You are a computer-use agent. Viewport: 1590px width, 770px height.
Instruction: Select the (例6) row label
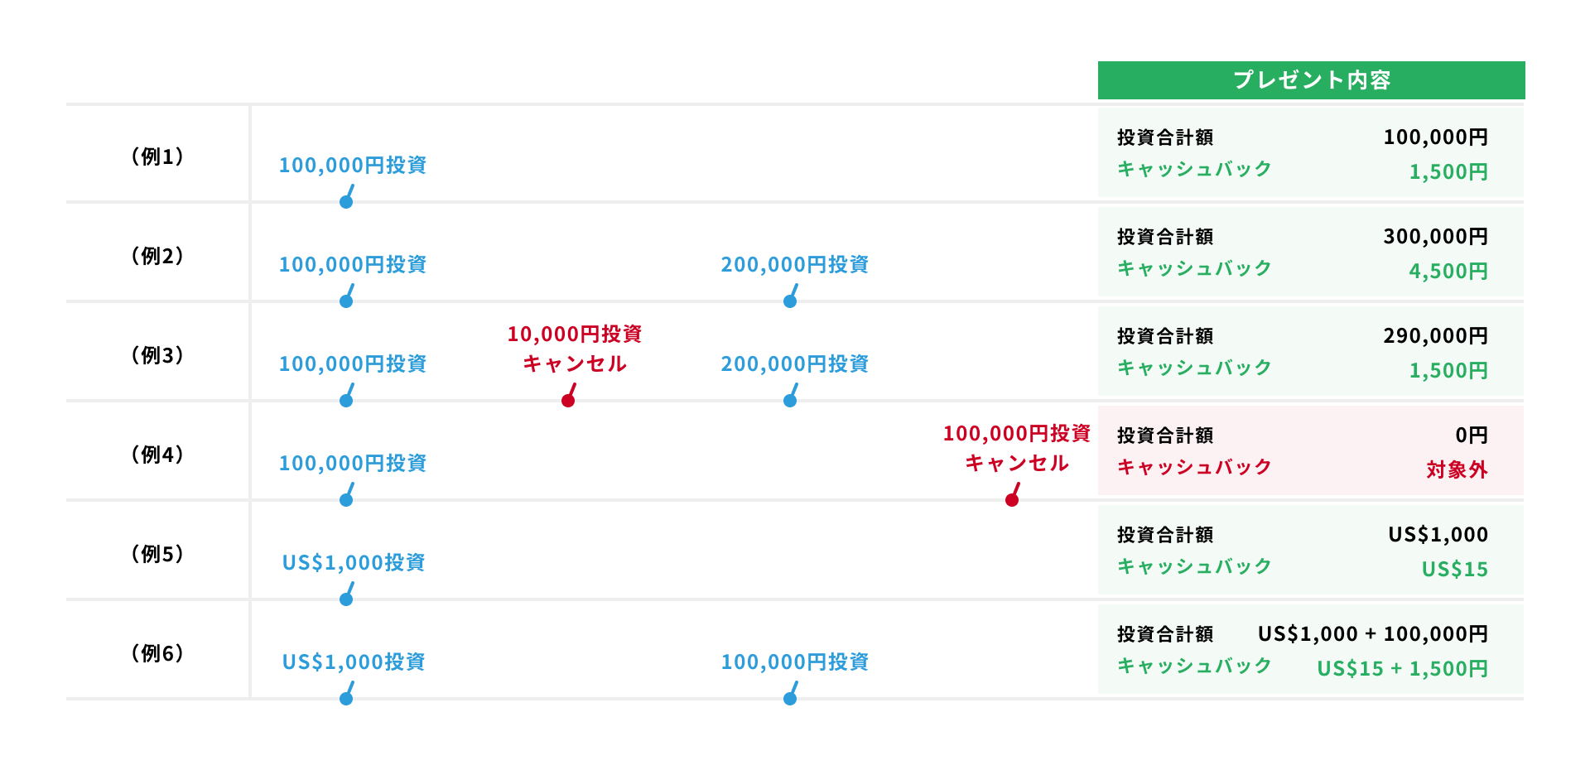(157, 653)
